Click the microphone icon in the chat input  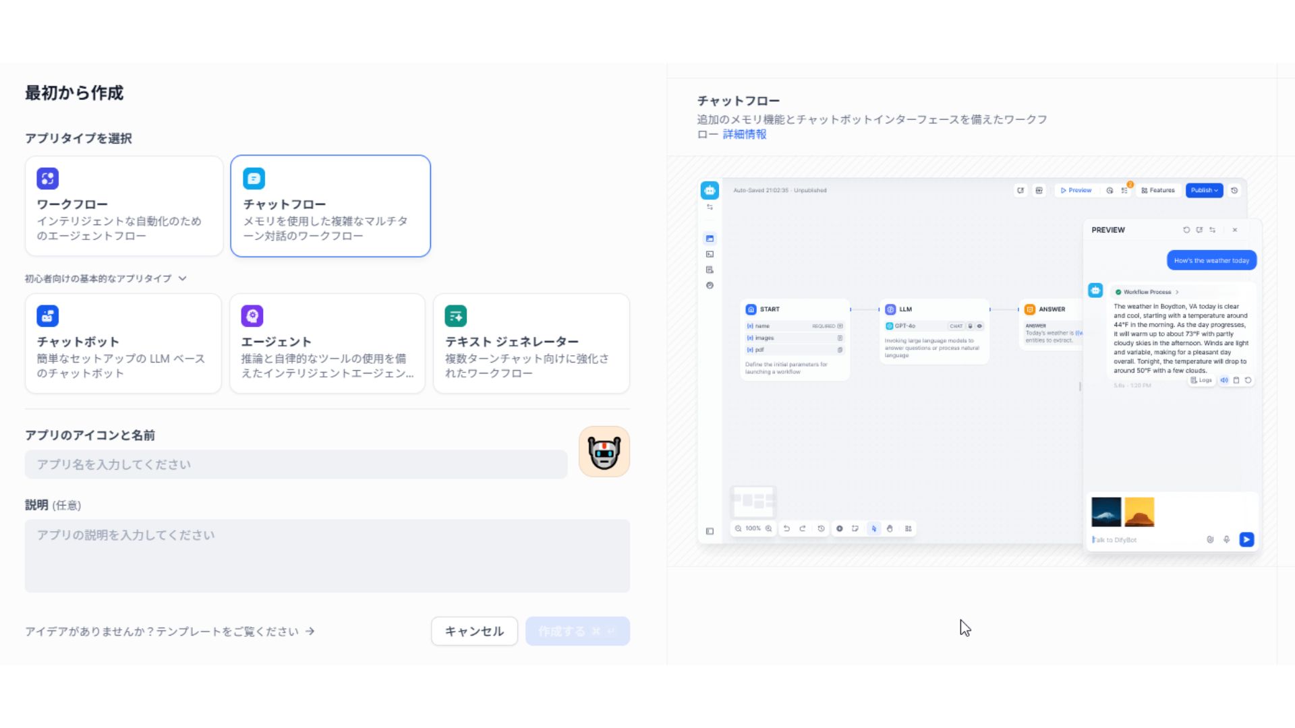[x=1227, y=540]
